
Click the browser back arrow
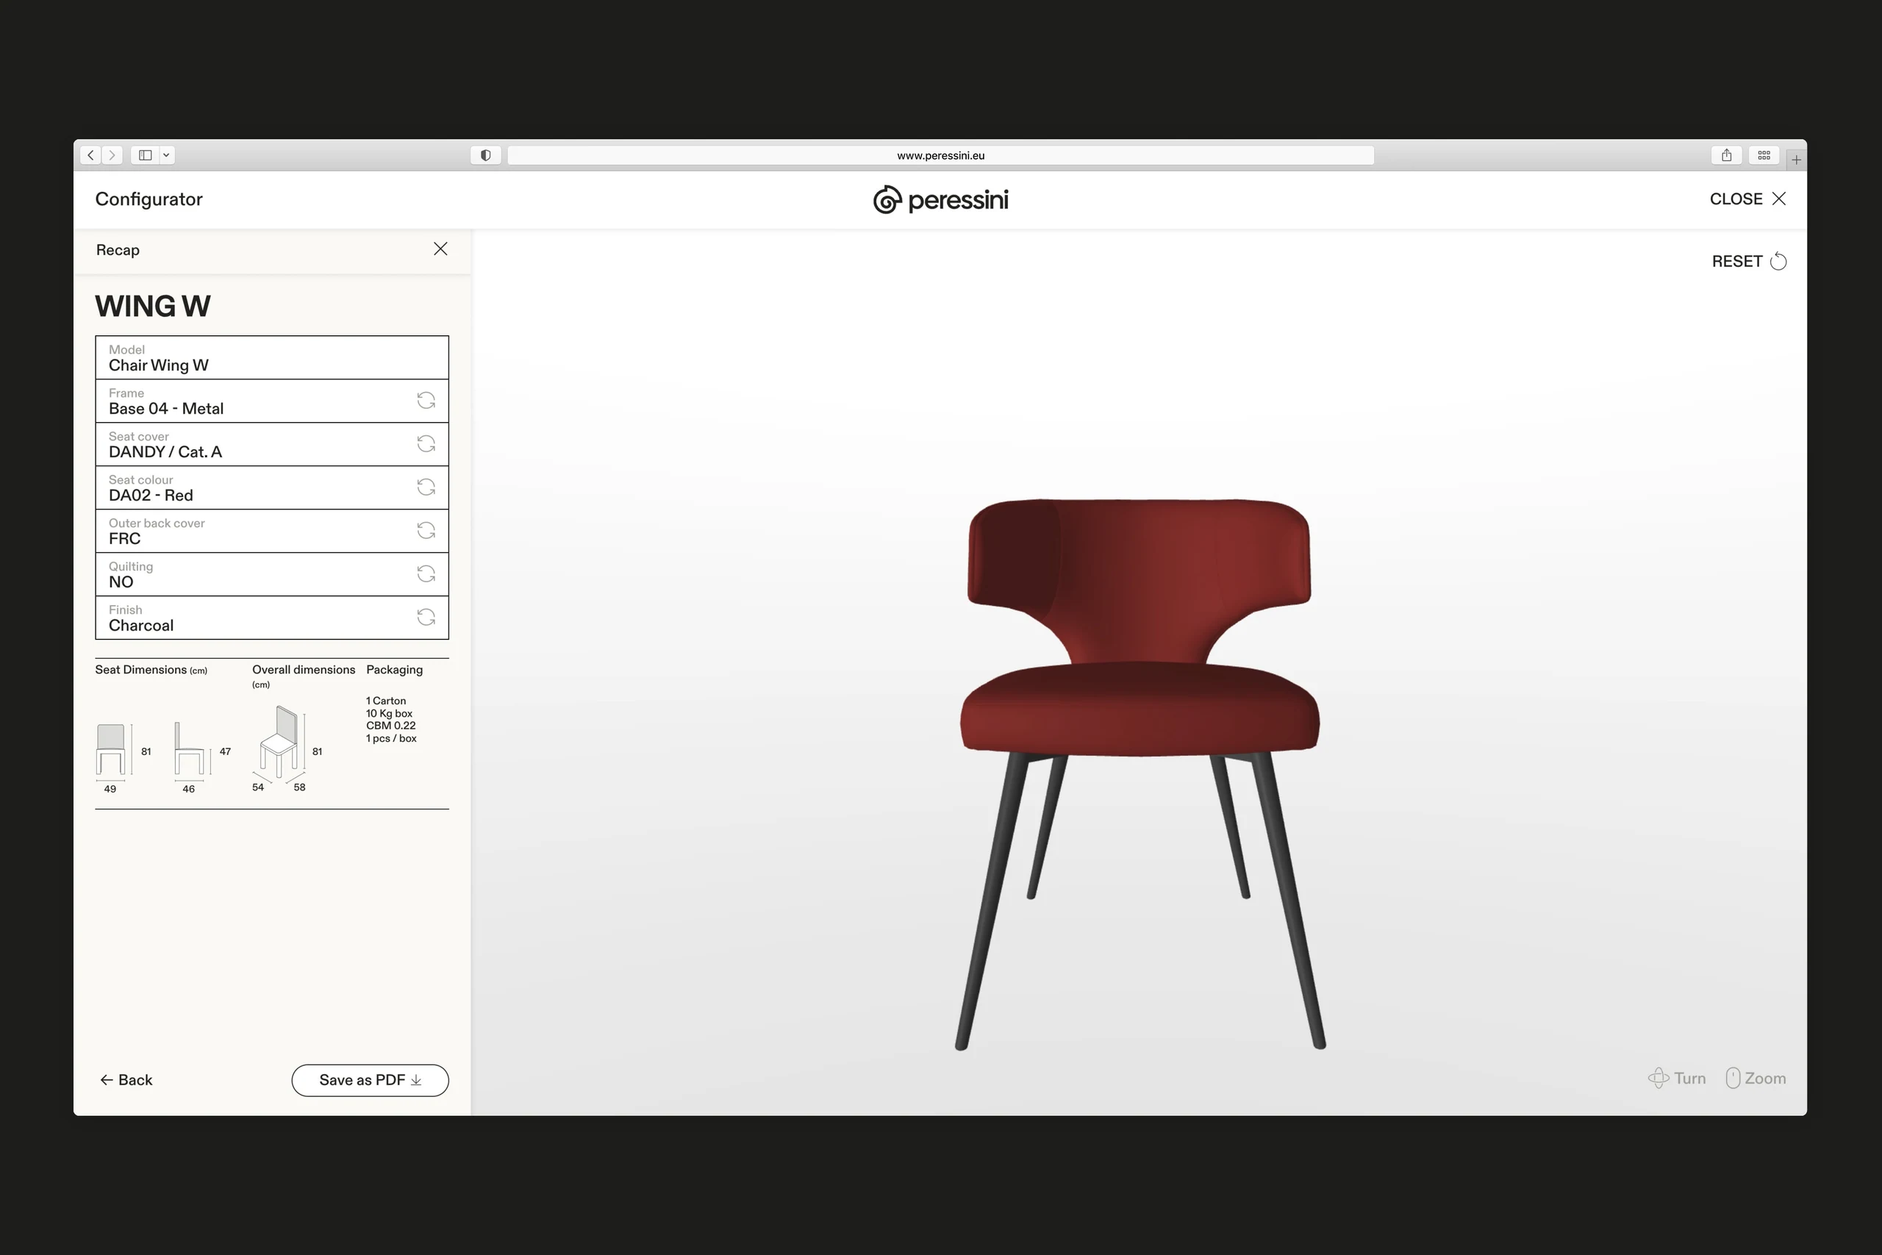91,155
